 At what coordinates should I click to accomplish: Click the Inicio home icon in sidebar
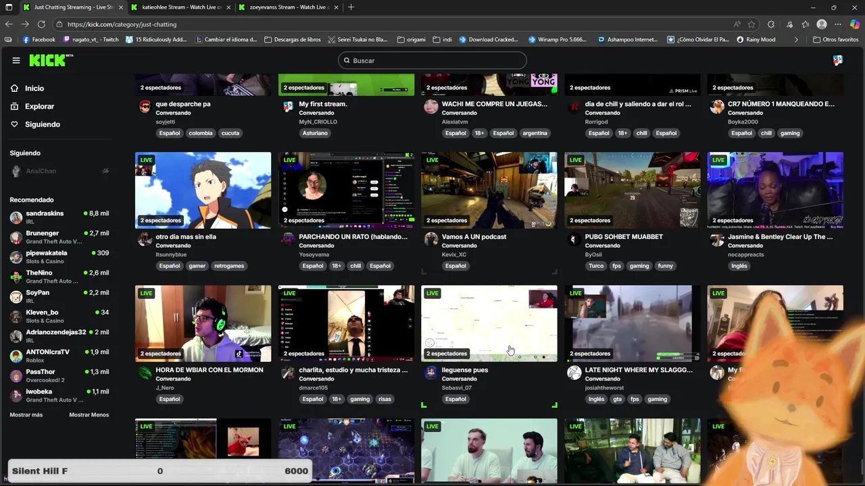14,88
